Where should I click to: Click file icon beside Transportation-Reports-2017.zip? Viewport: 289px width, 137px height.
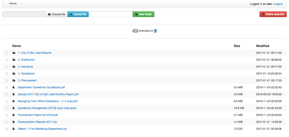(x=13, y=122)
